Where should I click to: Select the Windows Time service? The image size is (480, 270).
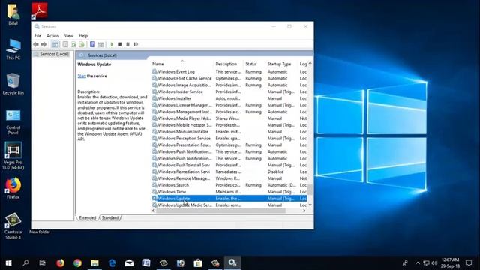coord(229,192)
